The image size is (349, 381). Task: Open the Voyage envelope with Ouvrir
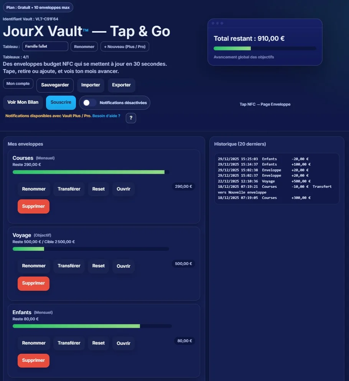coord(123,266)
